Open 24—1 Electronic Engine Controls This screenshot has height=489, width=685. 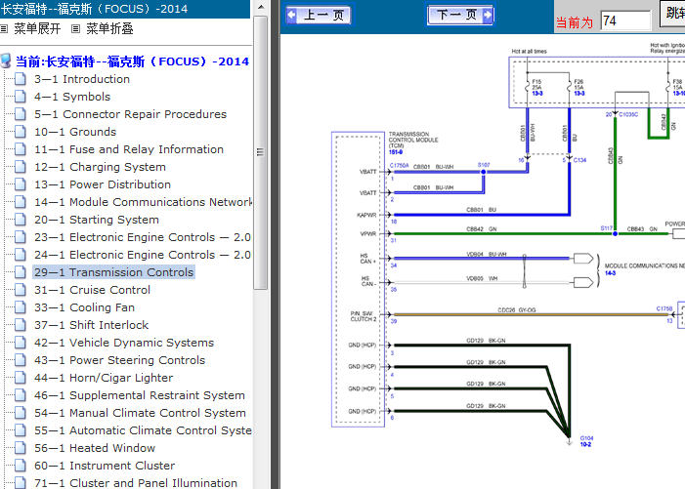(143, 255)
